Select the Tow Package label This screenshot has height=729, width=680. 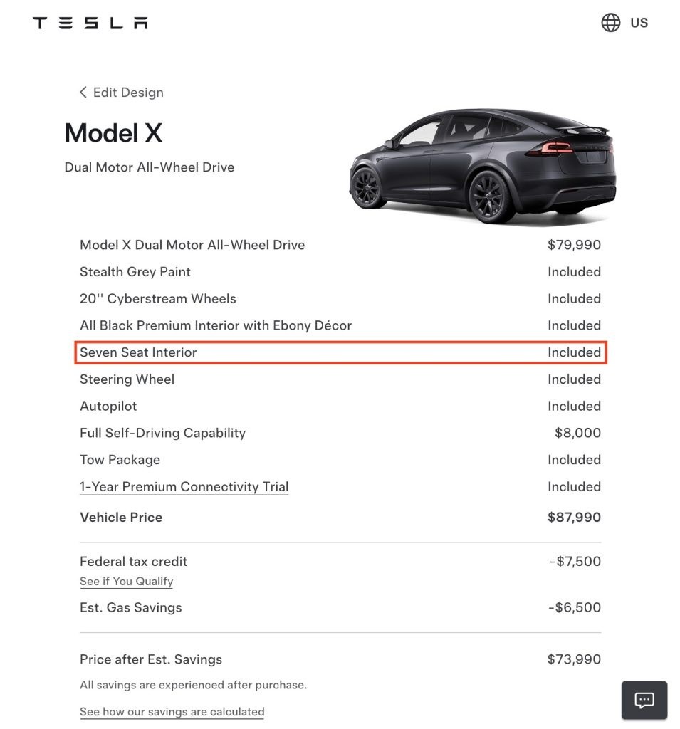click(120, 460)
